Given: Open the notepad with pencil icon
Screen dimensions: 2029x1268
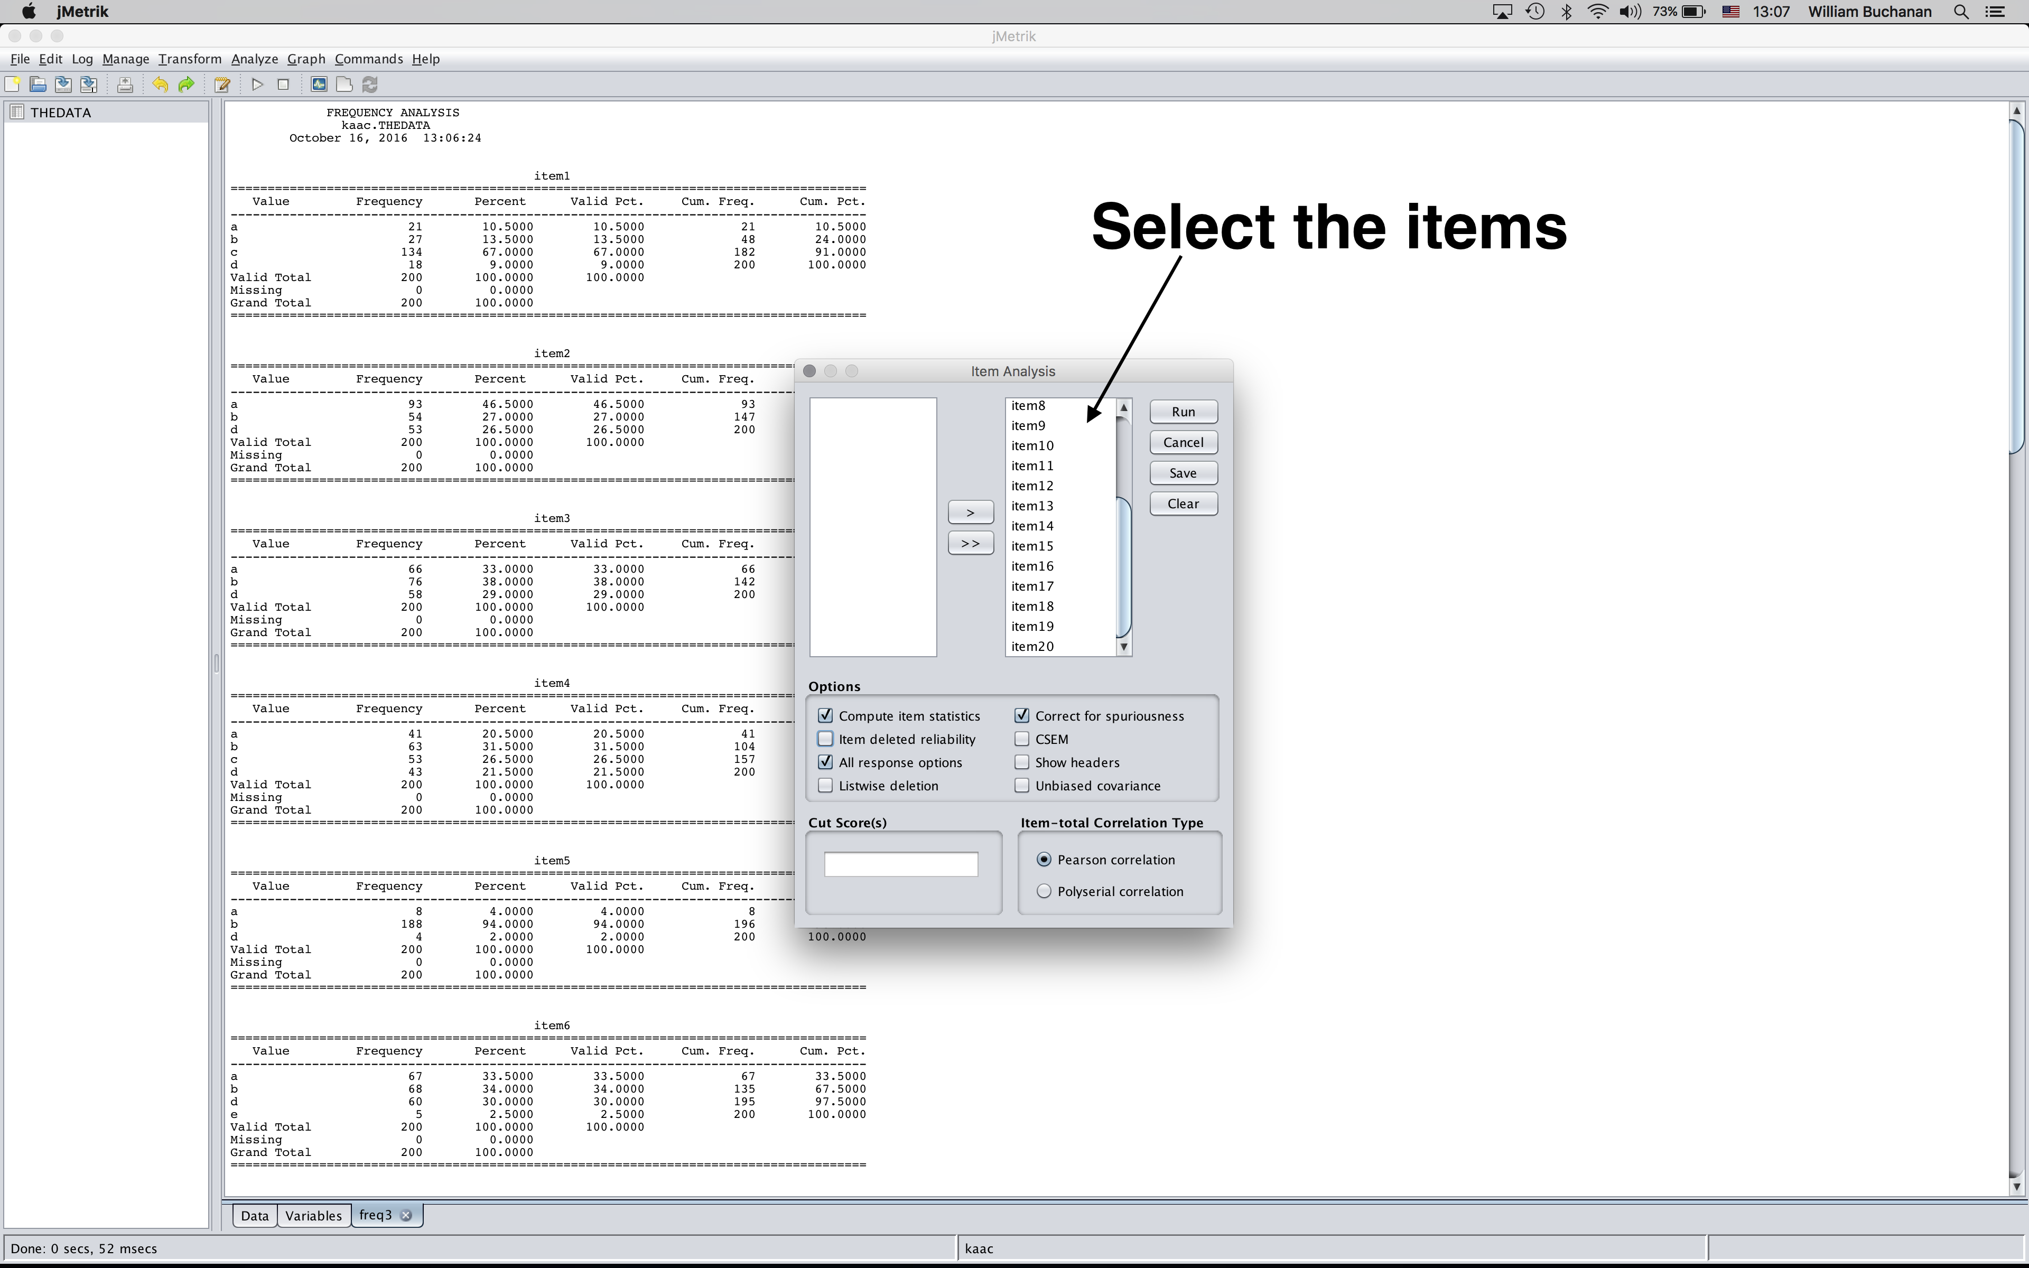Looking at the screenshot, I should pos(222,85).
